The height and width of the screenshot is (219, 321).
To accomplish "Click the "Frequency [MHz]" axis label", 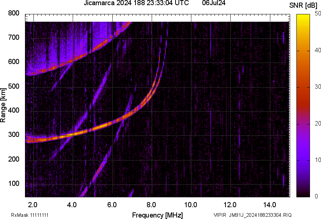I will 158,215.
